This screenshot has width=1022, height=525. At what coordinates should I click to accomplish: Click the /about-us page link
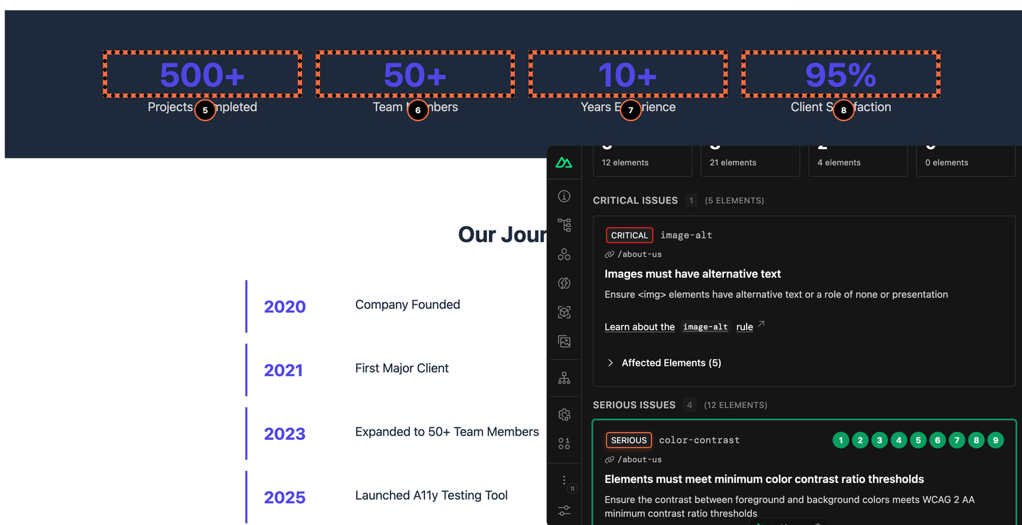pyautogui.click(x=639, y=254)
